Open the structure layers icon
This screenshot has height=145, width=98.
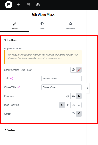click(38, 5)
